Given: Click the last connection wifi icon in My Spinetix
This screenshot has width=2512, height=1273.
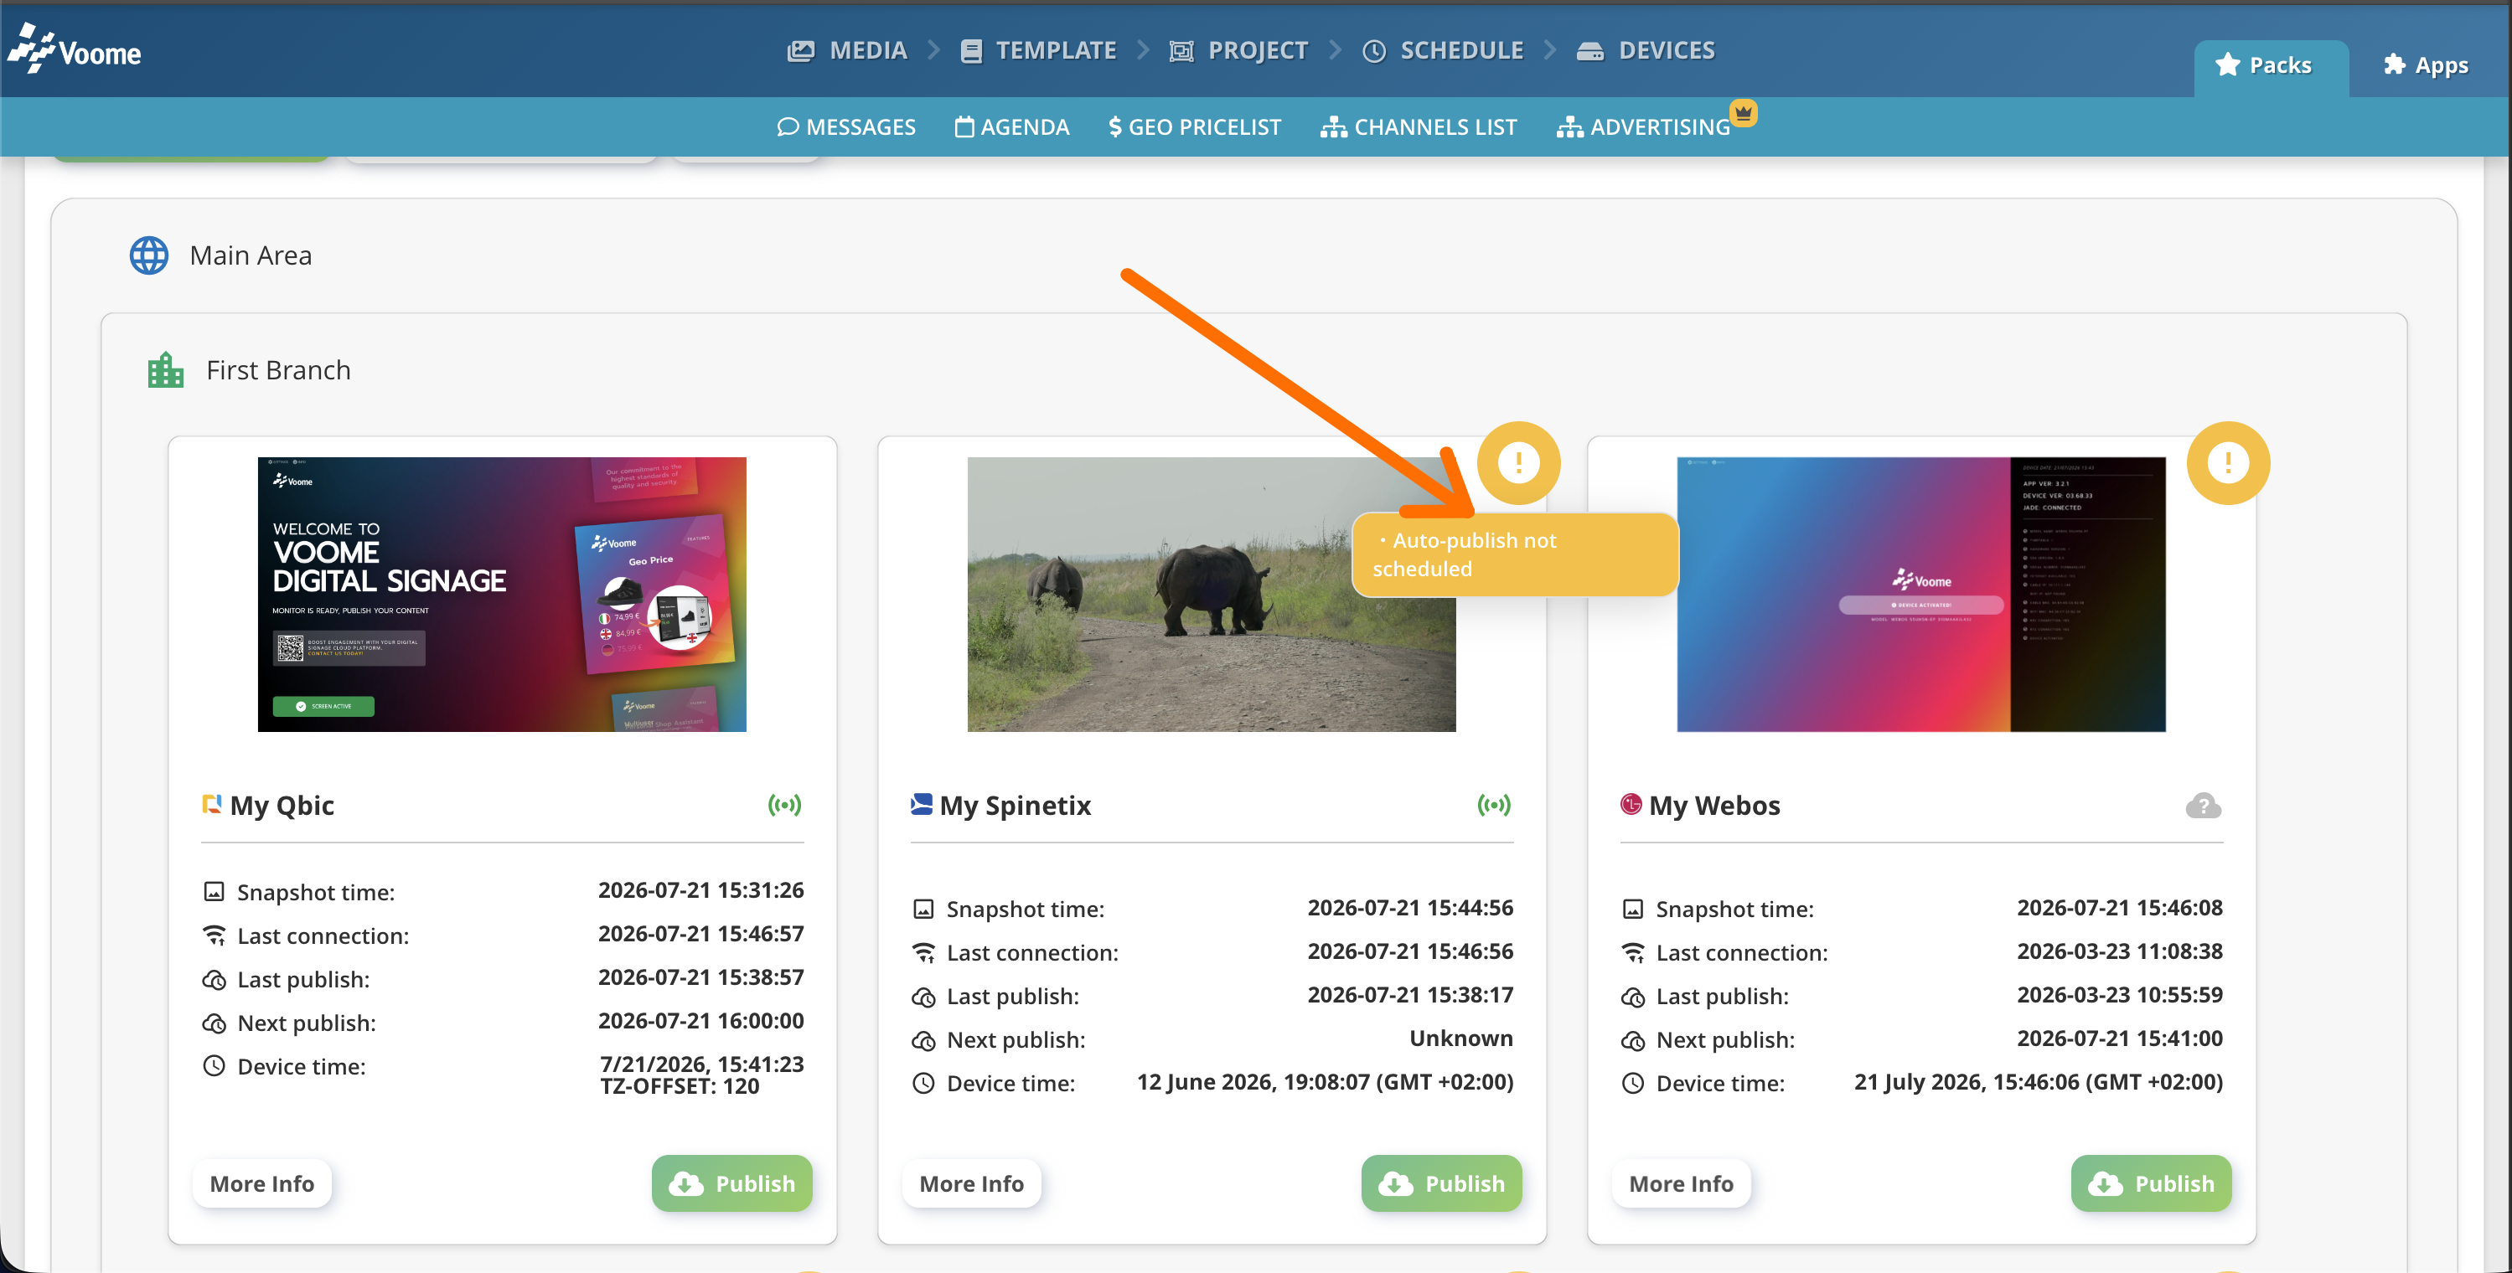Looking at the screenshot, I should (923, 952).
